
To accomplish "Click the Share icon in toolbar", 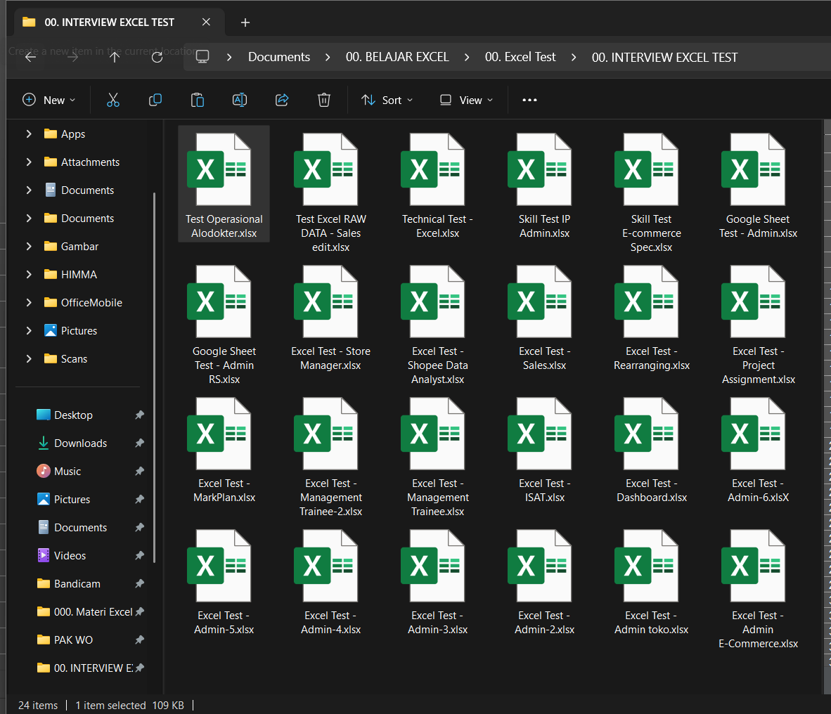I will [282, 100].
